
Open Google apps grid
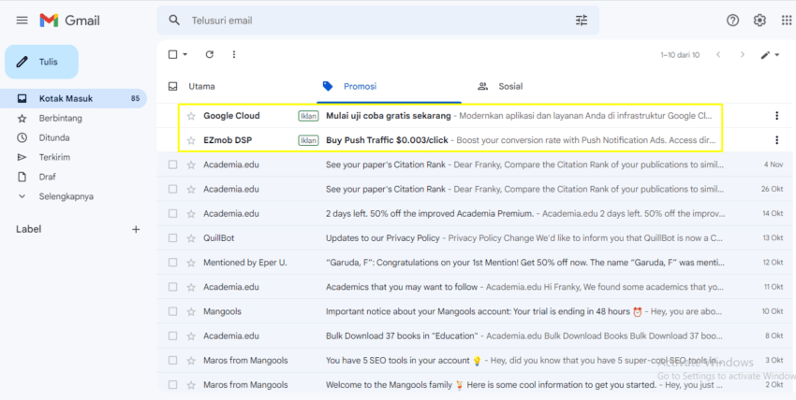tap(786, 21)
